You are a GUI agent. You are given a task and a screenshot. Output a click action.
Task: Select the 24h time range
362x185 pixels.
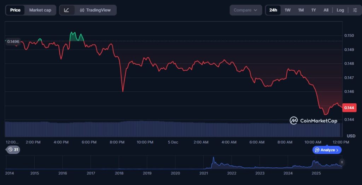pos(273,10)
